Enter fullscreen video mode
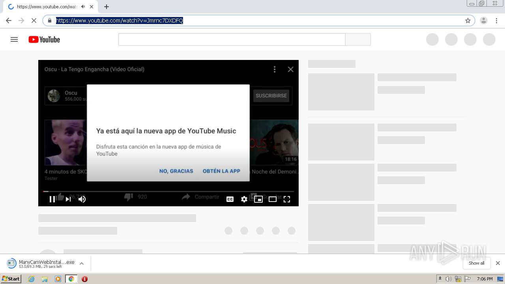This screenshot has width=505, height=284. click(x=287, y=199)
